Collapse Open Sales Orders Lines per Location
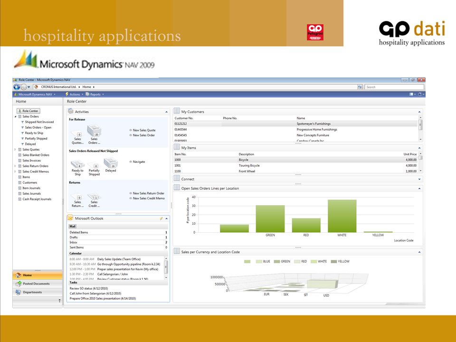 [x=419, y=189]
